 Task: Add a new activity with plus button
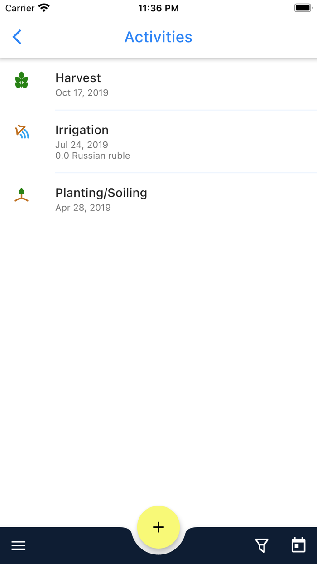click(x=158, y=527)
